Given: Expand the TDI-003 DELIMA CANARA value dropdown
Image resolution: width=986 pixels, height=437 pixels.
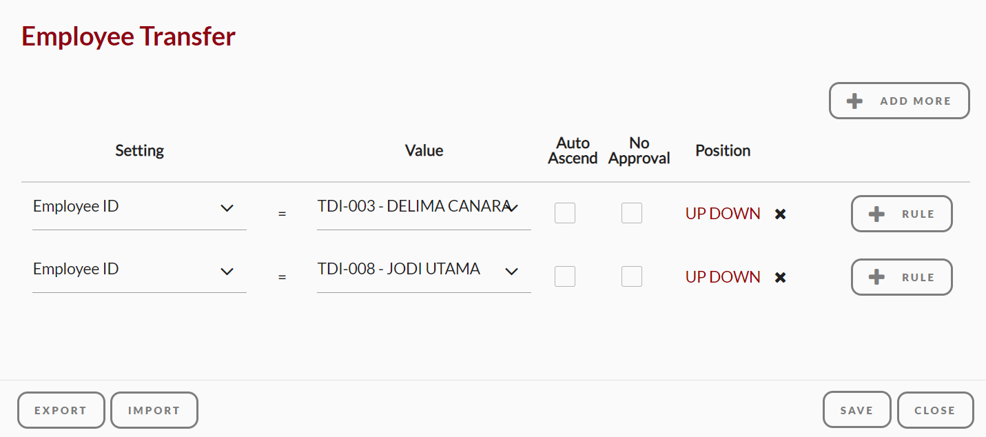Looking at the screenshot, I should 513,207.
